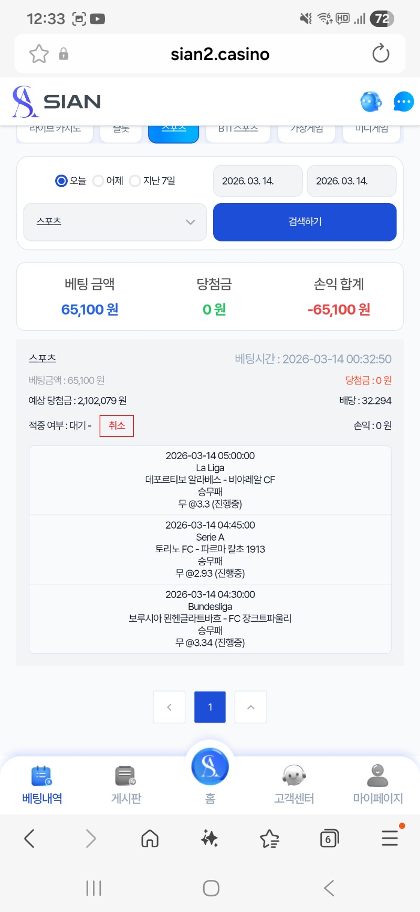Select page 1 in pagination

(210, 707)
